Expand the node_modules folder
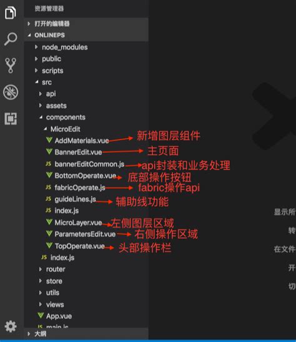This screenshot has height=342, width=296. pyautogui.click(x=36, y=47)
